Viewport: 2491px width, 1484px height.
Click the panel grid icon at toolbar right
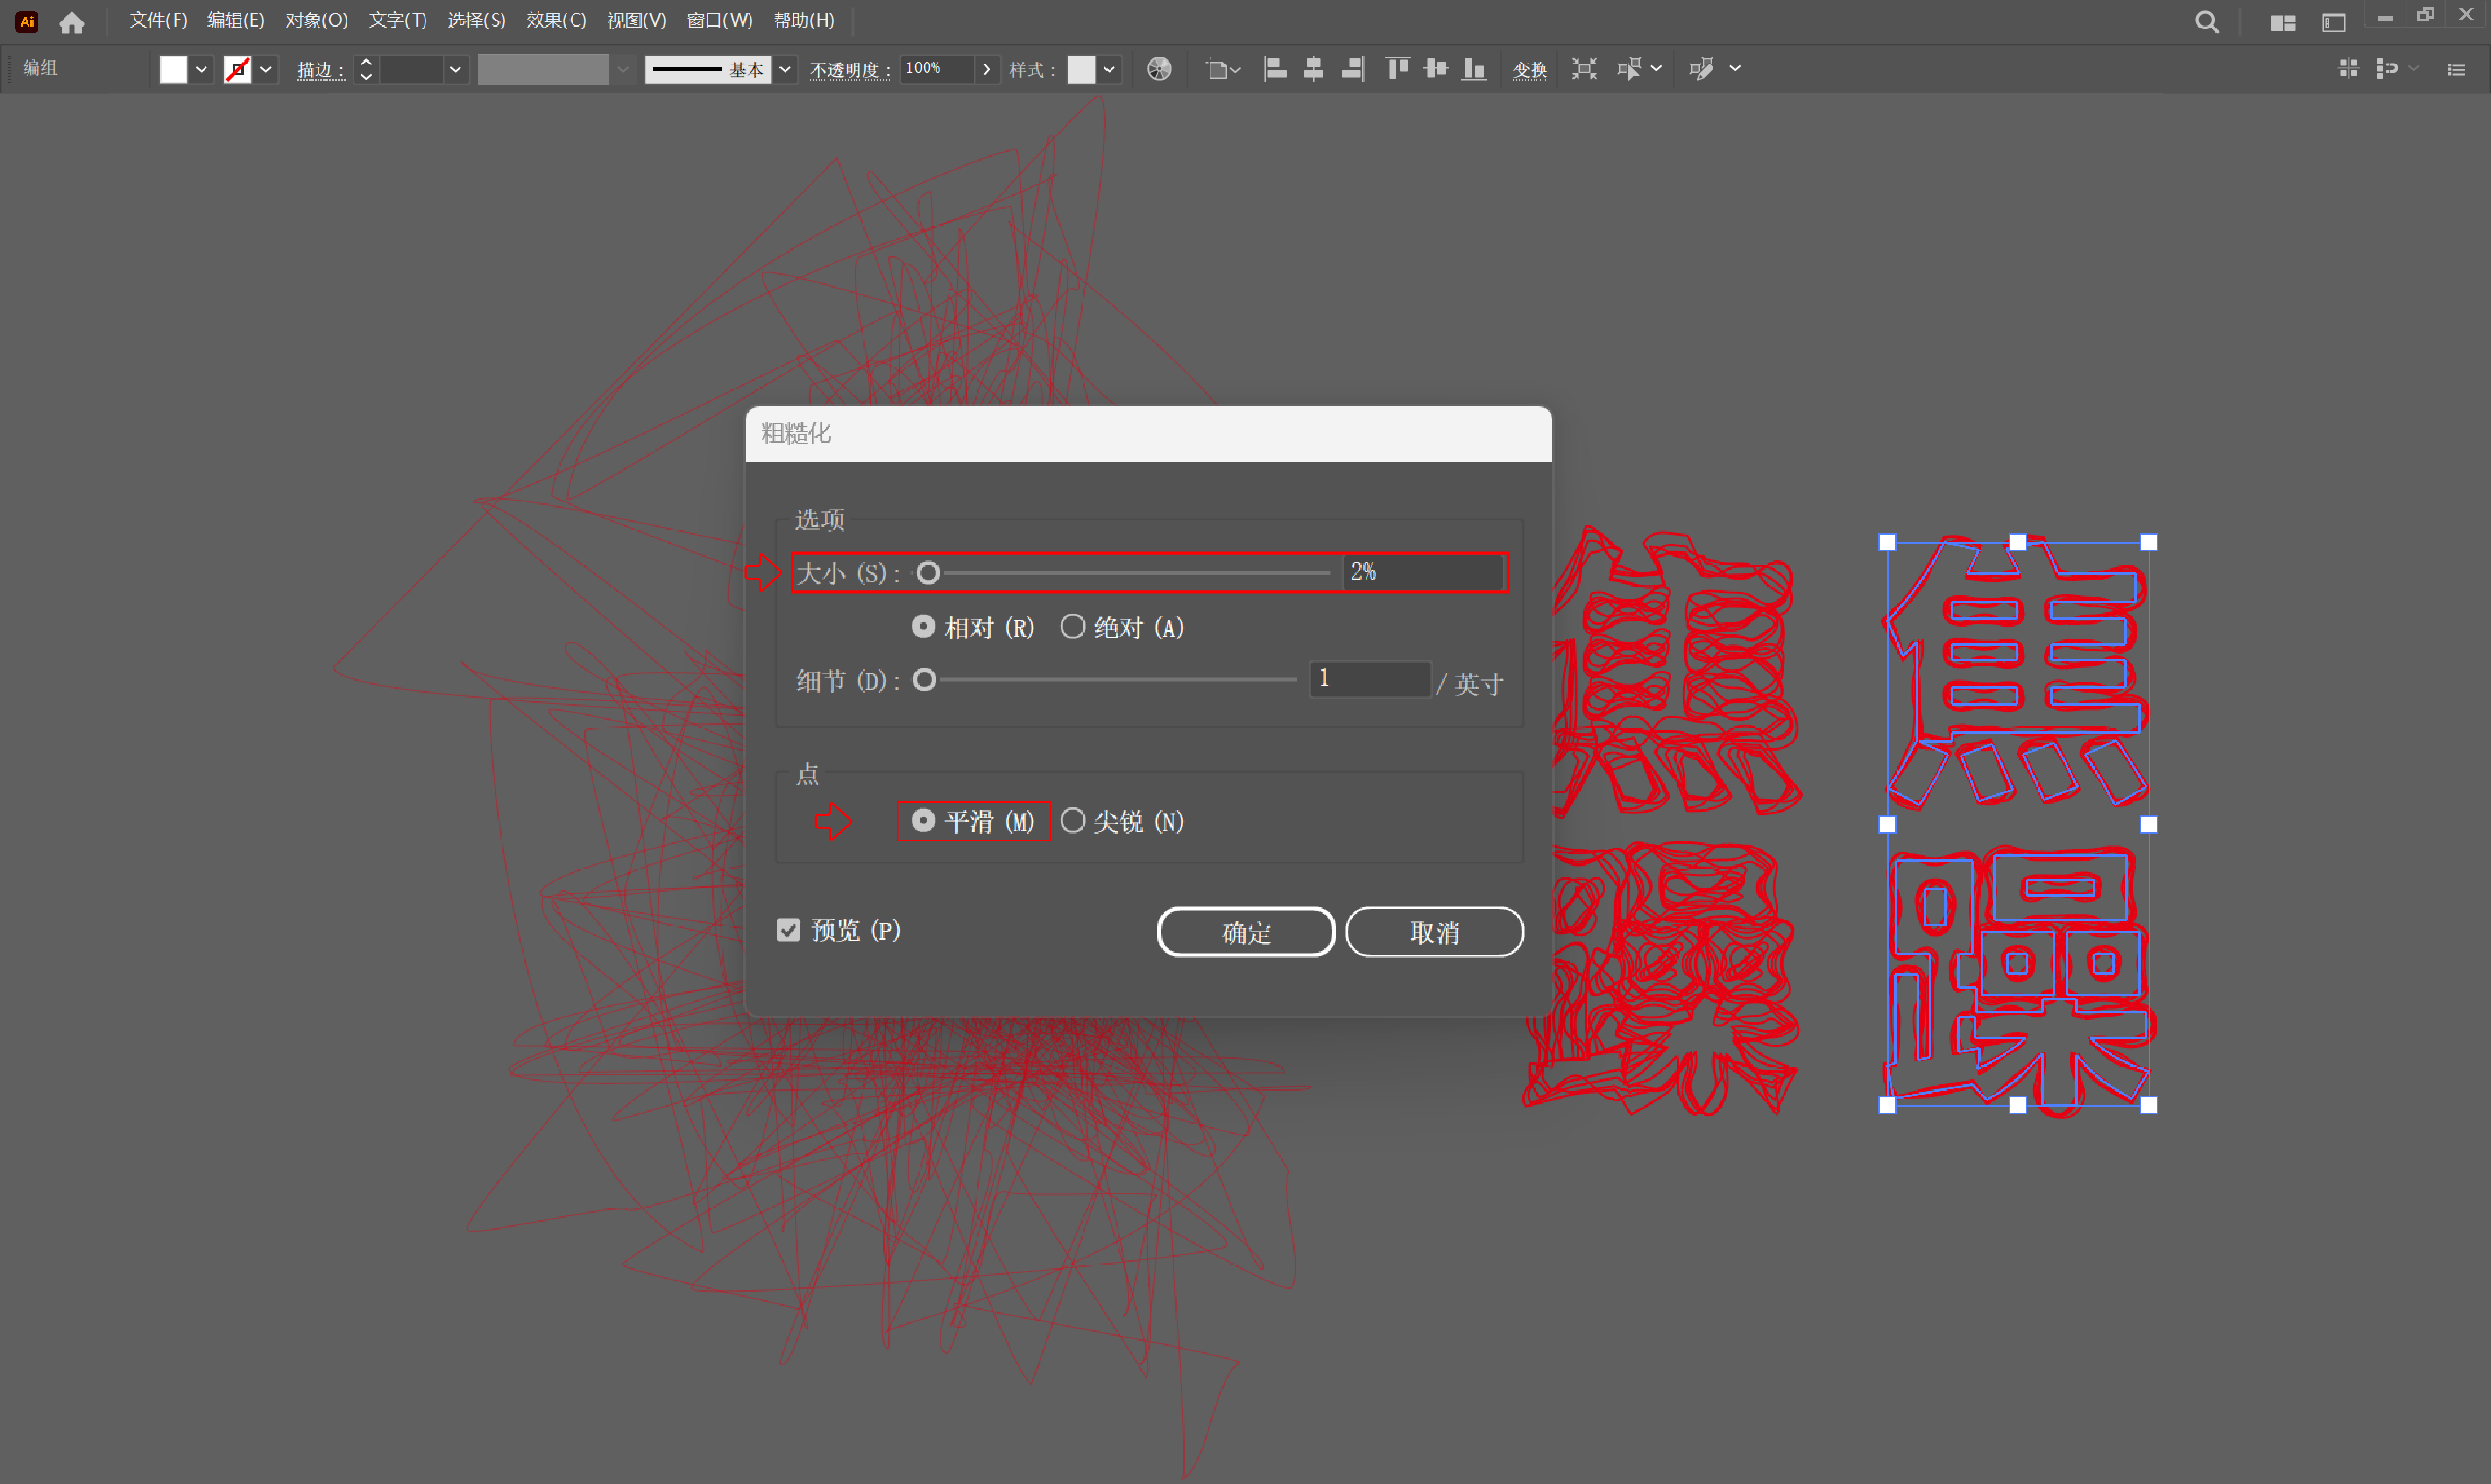click(x=2348, y=68)
